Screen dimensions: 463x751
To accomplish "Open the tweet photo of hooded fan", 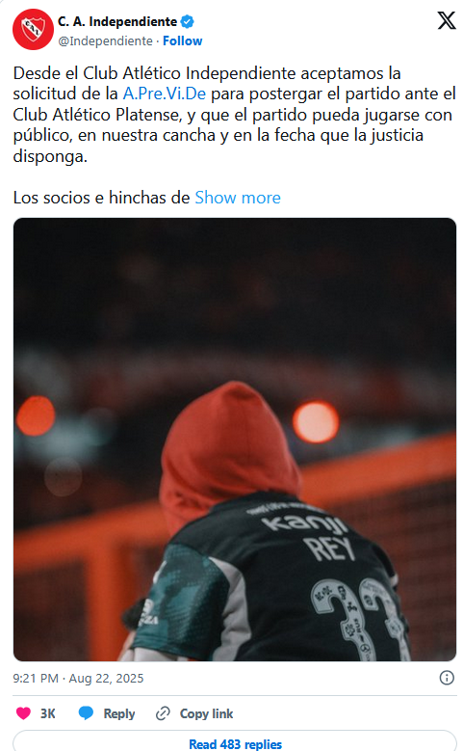I will pyautogui.click(x=234, y=440).
